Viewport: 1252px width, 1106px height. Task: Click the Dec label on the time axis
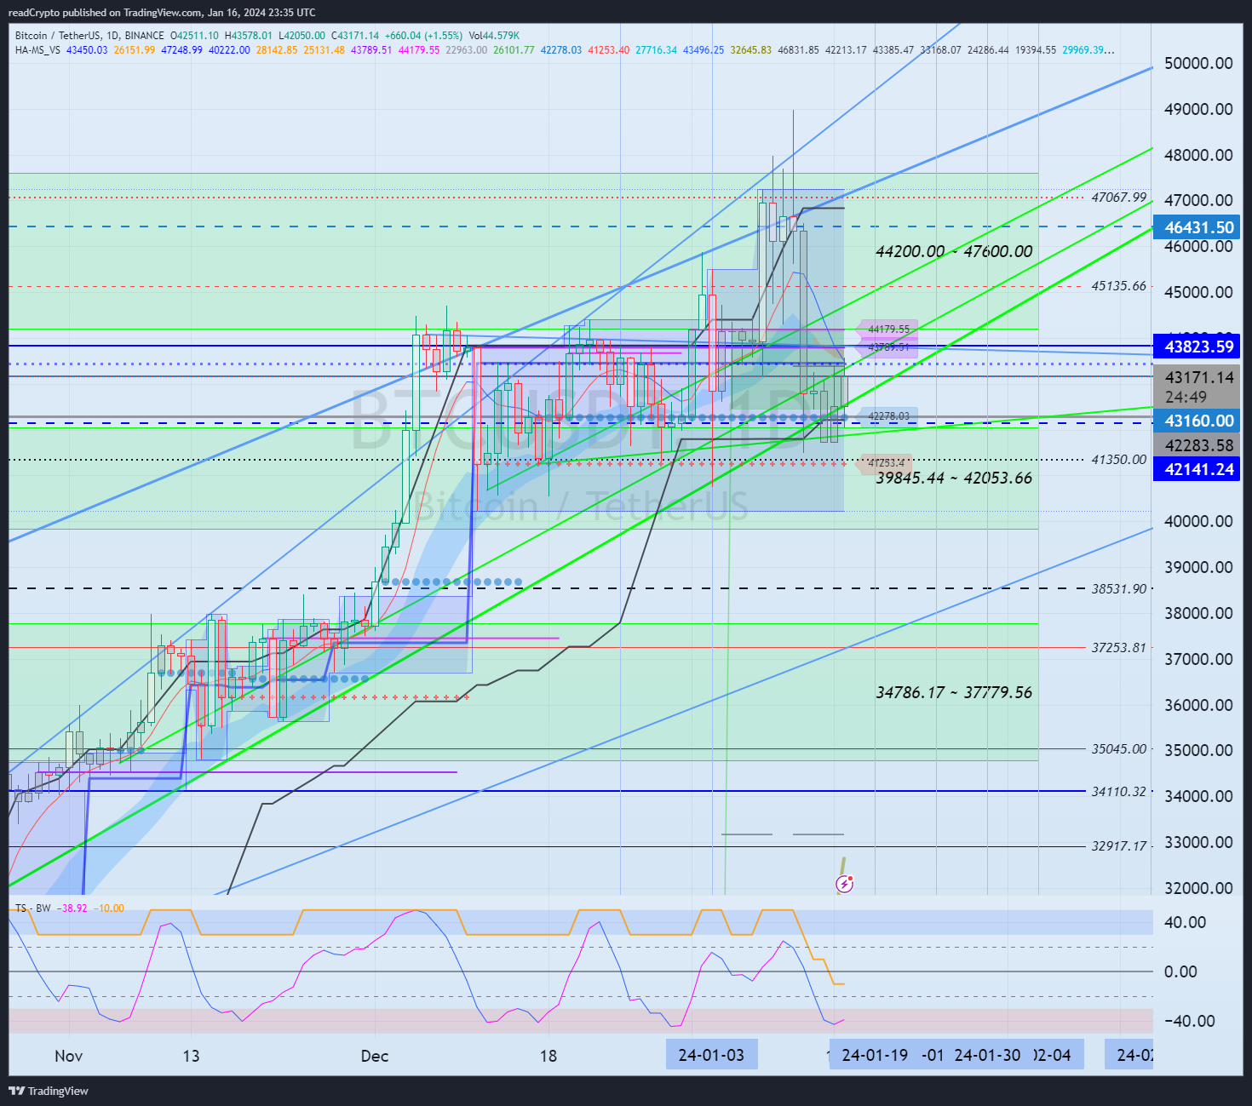point(375,1056)
